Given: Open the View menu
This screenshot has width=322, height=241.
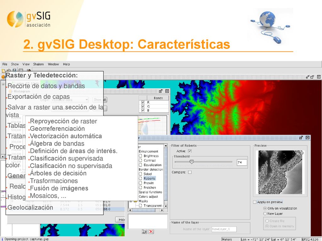Looking at the screenshot, I should click(x=26, y=64).
